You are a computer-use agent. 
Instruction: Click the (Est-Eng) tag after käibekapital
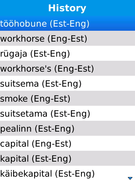[75, 174]
